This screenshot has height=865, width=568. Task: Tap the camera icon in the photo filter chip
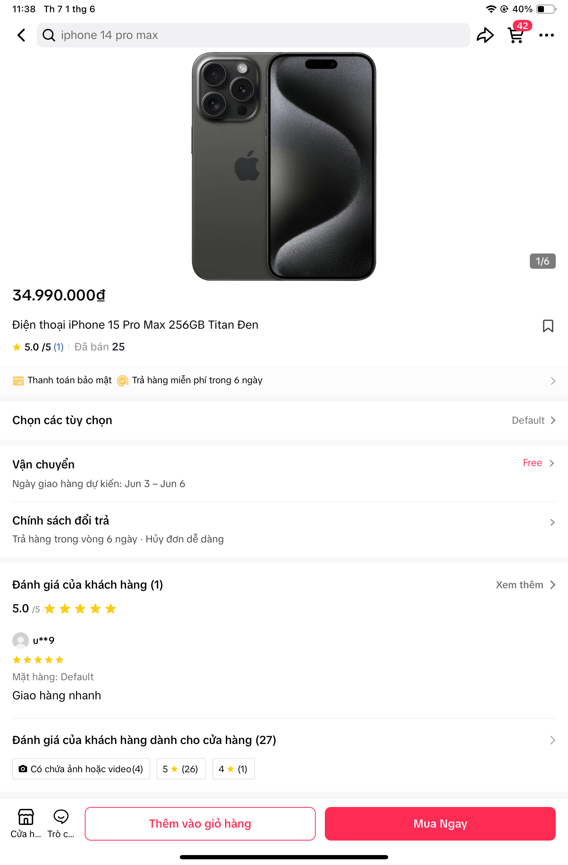(x=24, y=769)
